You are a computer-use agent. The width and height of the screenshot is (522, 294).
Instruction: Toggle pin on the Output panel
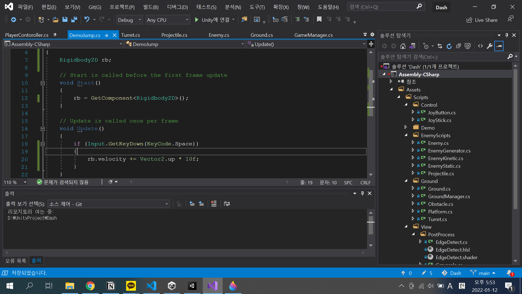(362, 193)
